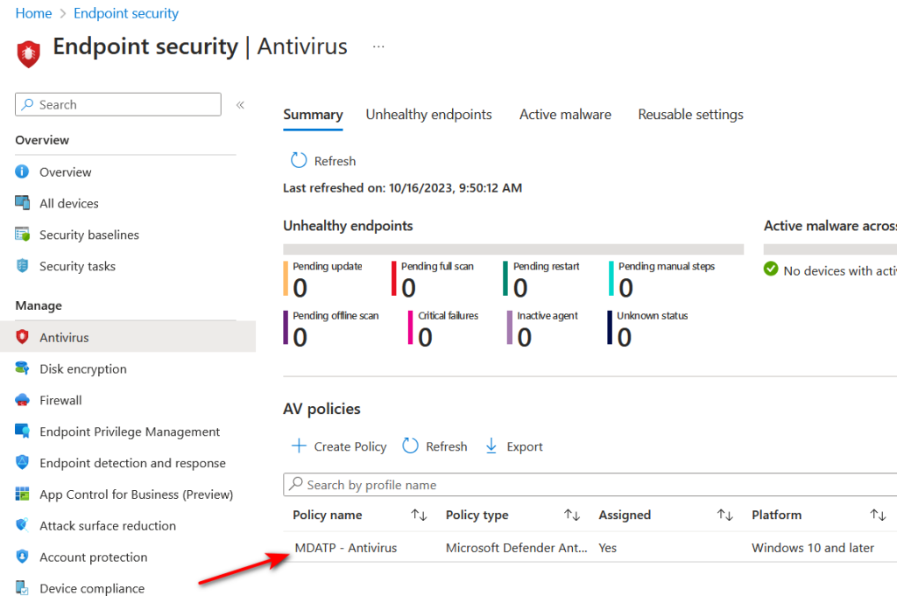Select the Disk encryption icon
The image size is (897, 596).
[x=22, y=368]
